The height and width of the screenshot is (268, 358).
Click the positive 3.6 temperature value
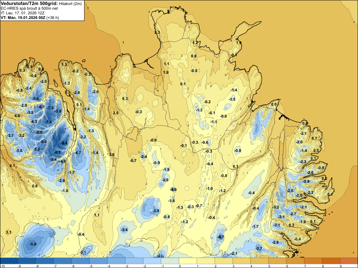(112, 154)
